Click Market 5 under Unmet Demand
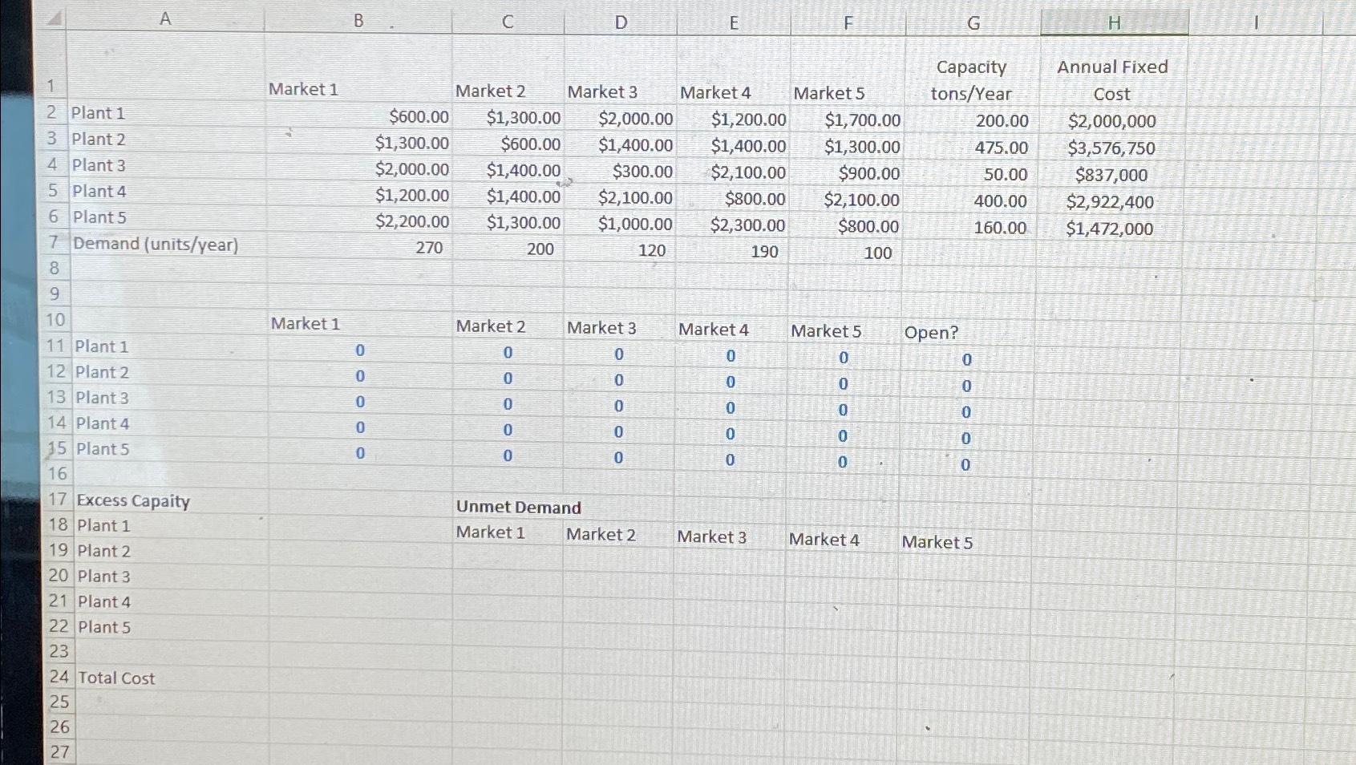The height and width of the screenshot is (765, 1356). [x=937, y=543]
